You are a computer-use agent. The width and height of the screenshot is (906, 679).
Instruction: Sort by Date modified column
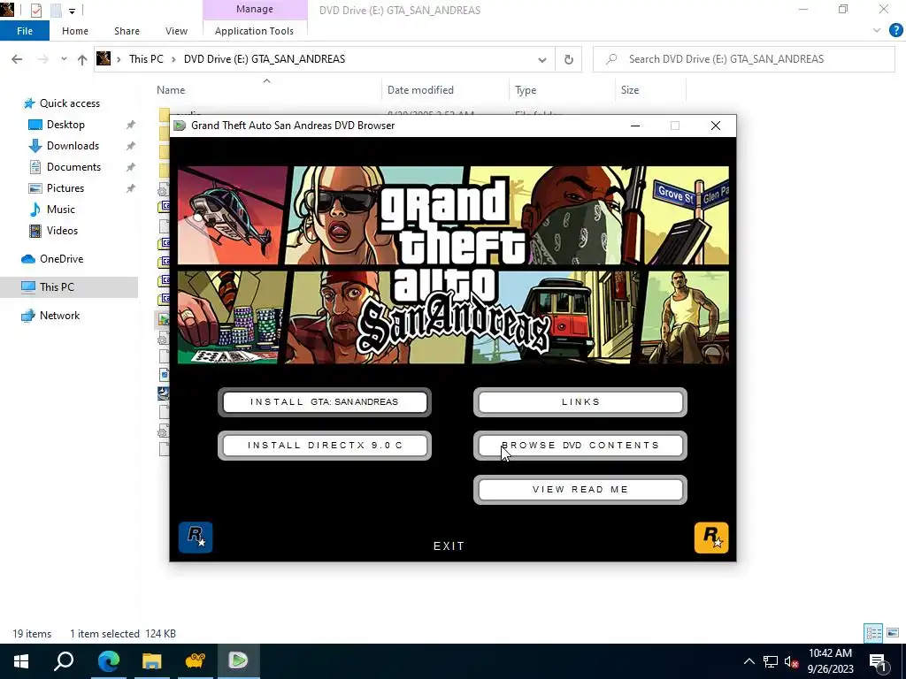[446, 90]
